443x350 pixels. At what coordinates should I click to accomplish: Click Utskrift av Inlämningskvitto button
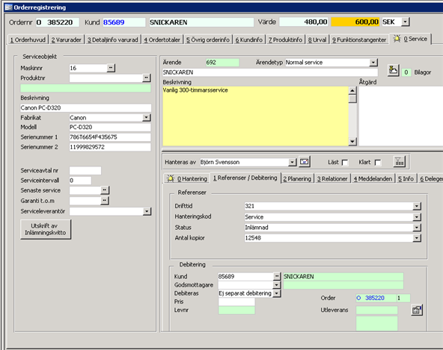click(x=46, y=229)
